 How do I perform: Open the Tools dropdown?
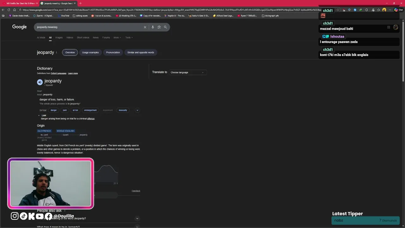[129, 38]
